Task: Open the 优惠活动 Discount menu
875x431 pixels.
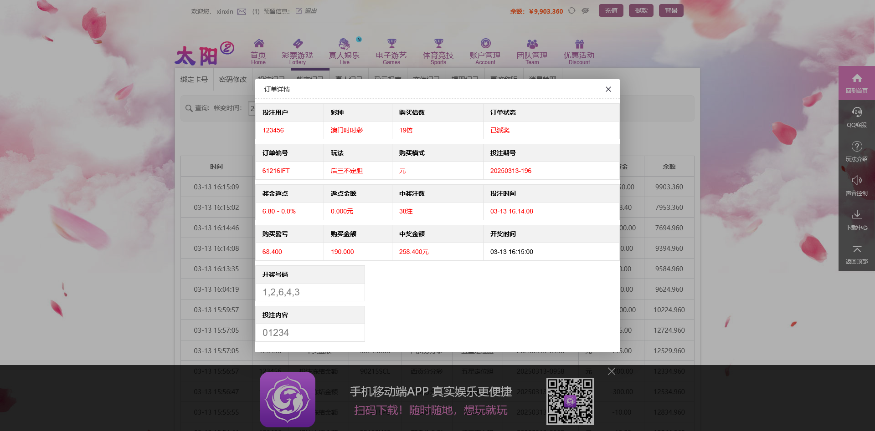Action: (579, 52)
